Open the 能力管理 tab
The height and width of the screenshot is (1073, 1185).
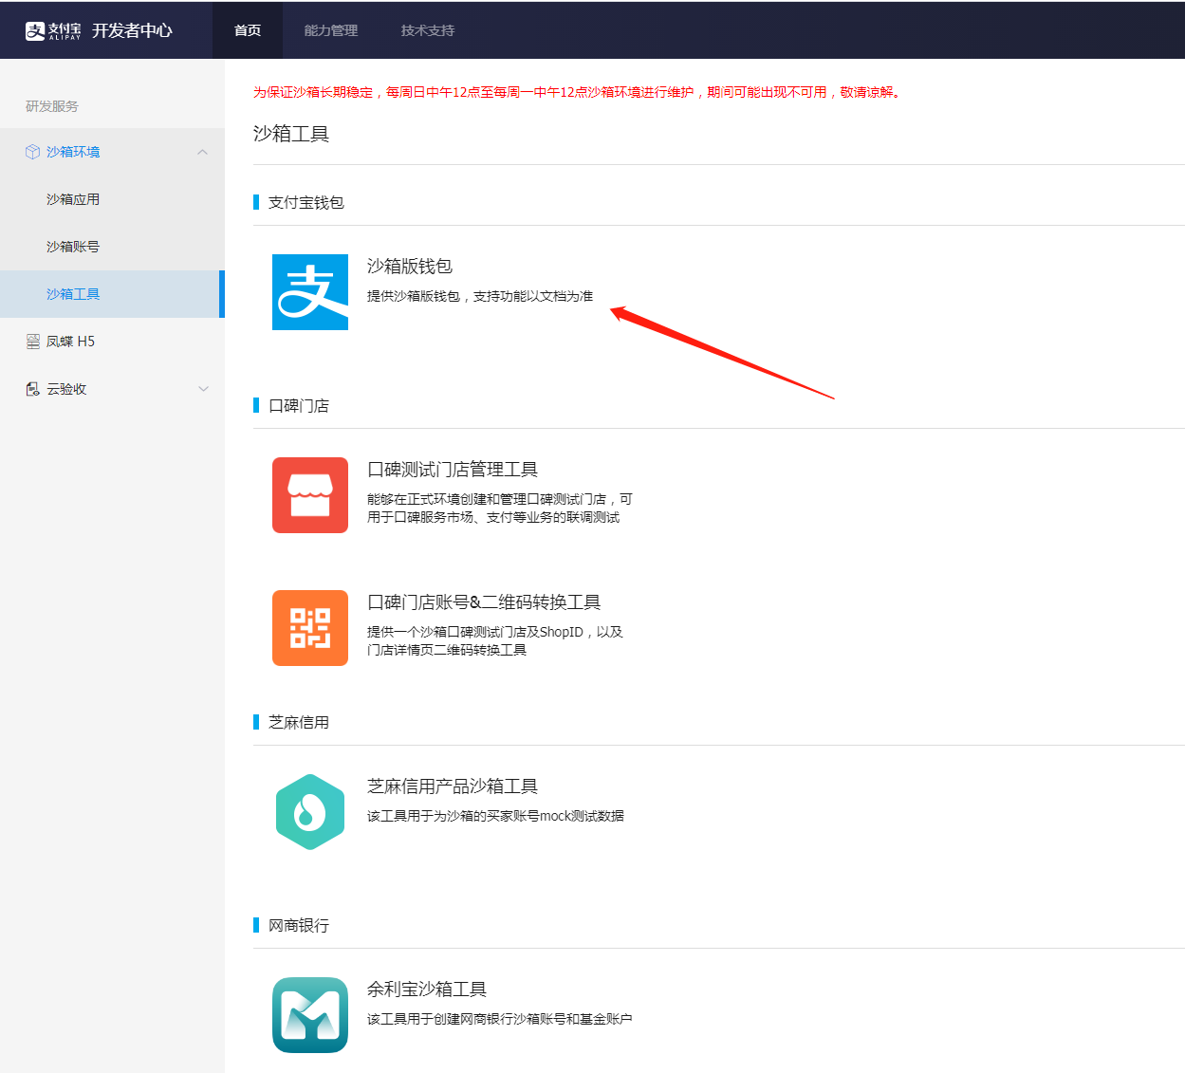click(x=331, y=30)
